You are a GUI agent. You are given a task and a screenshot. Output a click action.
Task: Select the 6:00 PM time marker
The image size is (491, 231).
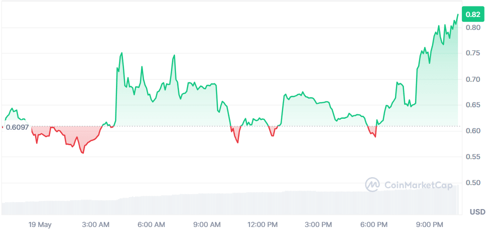[x=374, y=224]
